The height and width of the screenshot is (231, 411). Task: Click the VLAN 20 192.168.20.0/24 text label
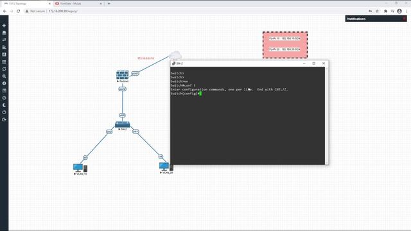point(284,49)
